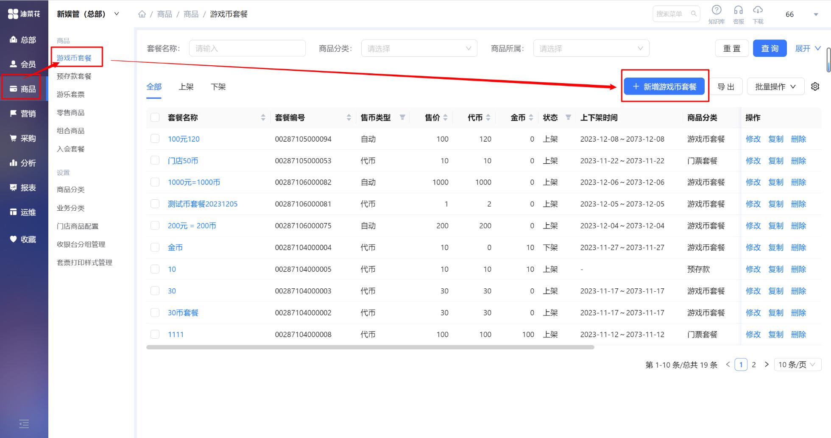Screen dimensions: 831x438
Task: Open 商品分类 settings in the submenu
Action: 71,190
